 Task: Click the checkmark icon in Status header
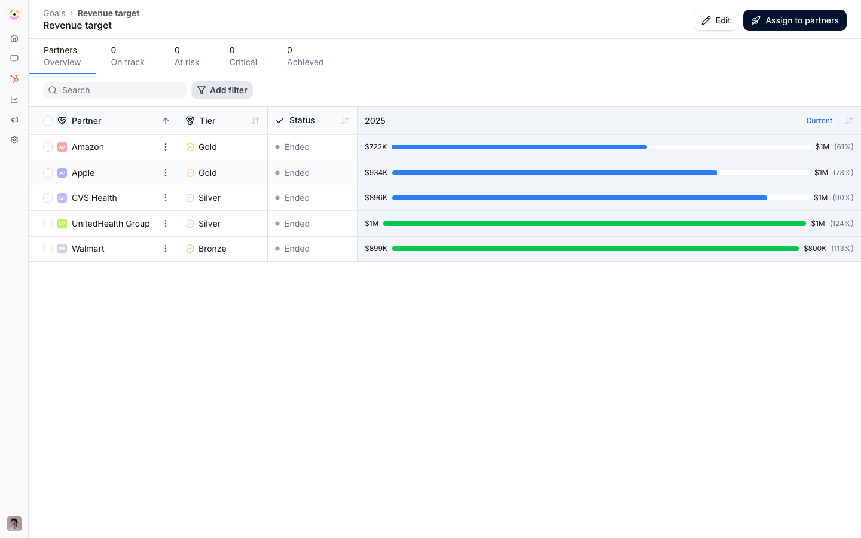tap(280, 121)
